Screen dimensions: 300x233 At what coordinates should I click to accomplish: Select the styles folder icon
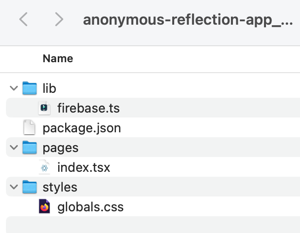pyautogui.click(x=30, y=187)
